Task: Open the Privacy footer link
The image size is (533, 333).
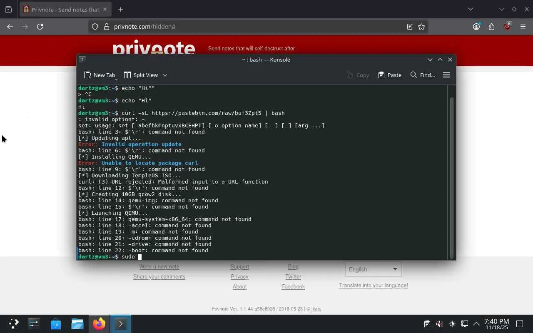Action: [x=239, y=276]
